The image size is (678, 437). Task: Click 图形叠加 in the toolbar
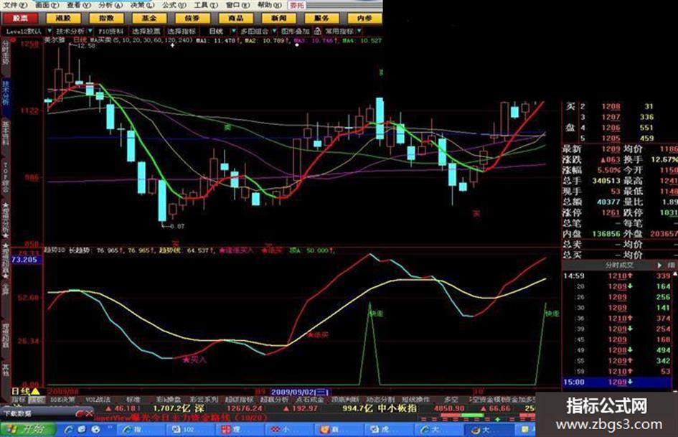[296, 31]
